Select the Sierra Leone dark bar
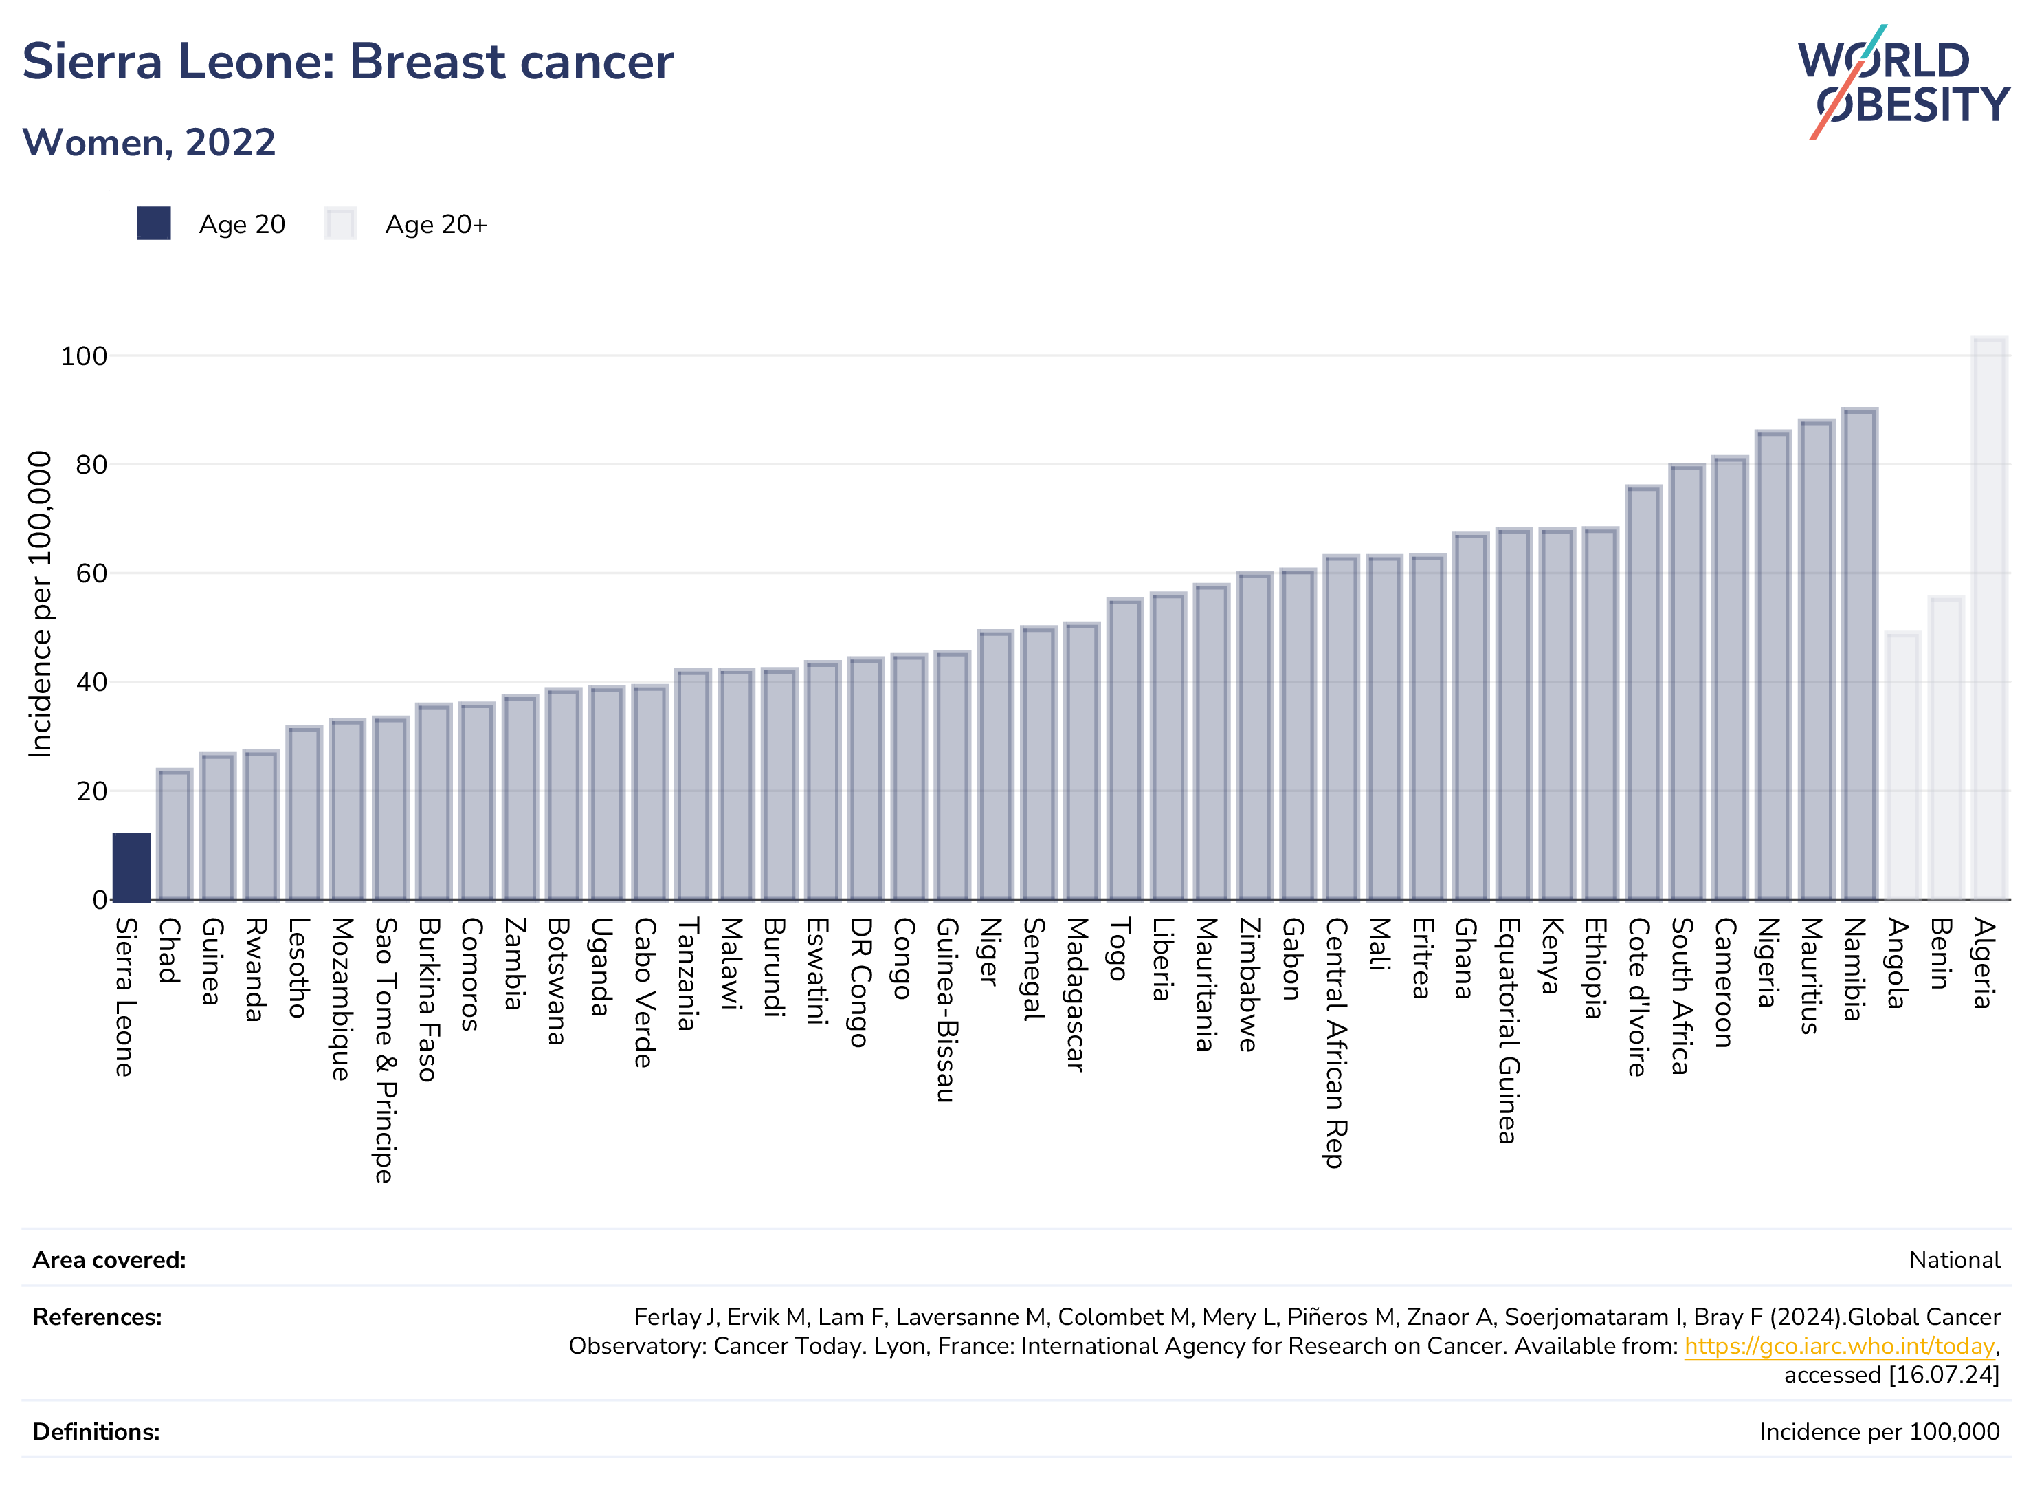 [131, 866]
